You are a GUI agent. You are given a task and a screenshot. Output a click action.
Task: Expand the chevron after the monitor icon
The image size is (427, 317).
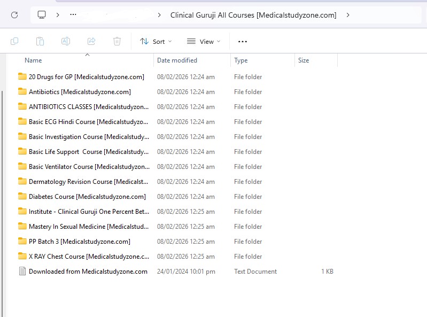[58, 15]
